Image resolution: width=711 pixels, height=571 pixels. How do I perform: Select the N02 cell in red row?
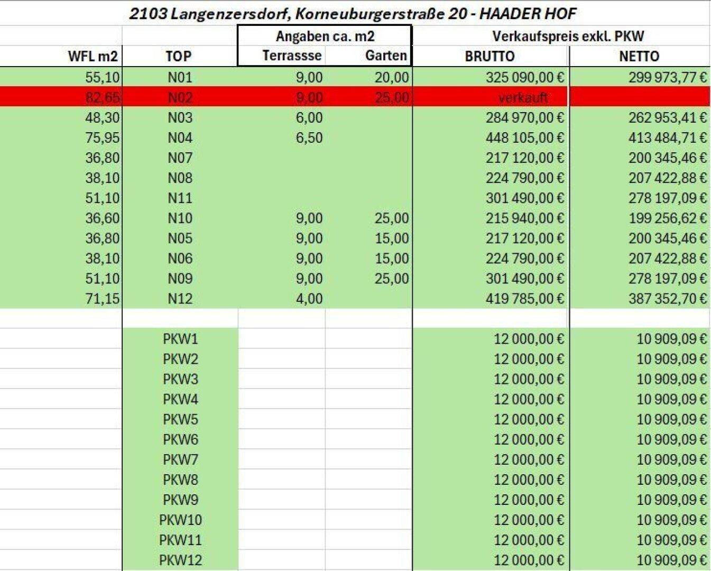180,97
